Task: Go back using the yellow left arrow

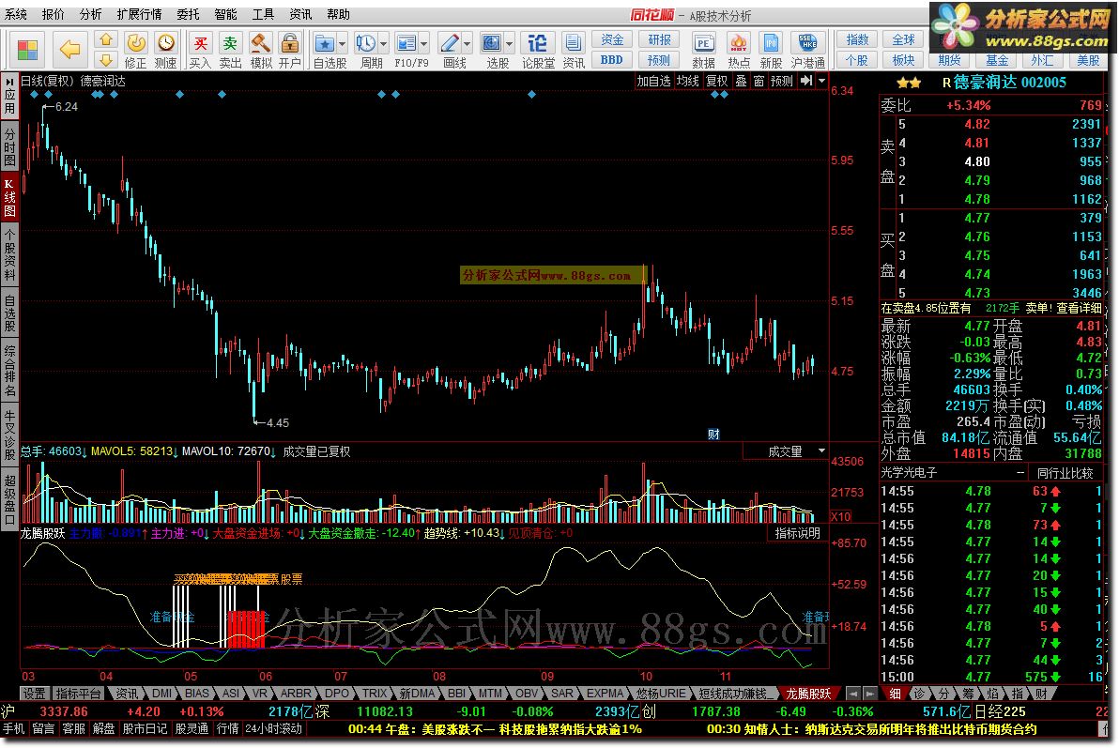Action: [69, 49]
